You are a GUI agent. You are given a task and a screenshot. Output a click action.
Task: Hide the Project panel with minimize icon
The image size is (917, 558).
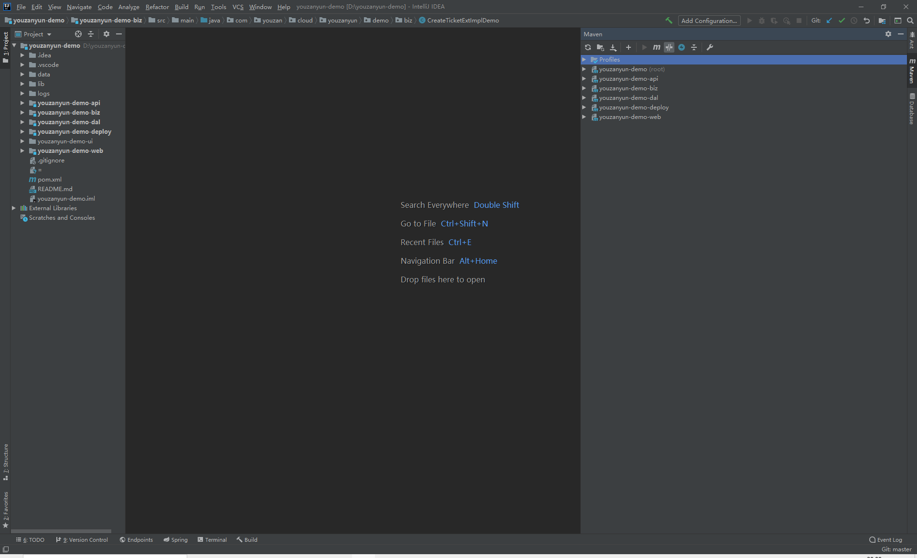[119, 34]
